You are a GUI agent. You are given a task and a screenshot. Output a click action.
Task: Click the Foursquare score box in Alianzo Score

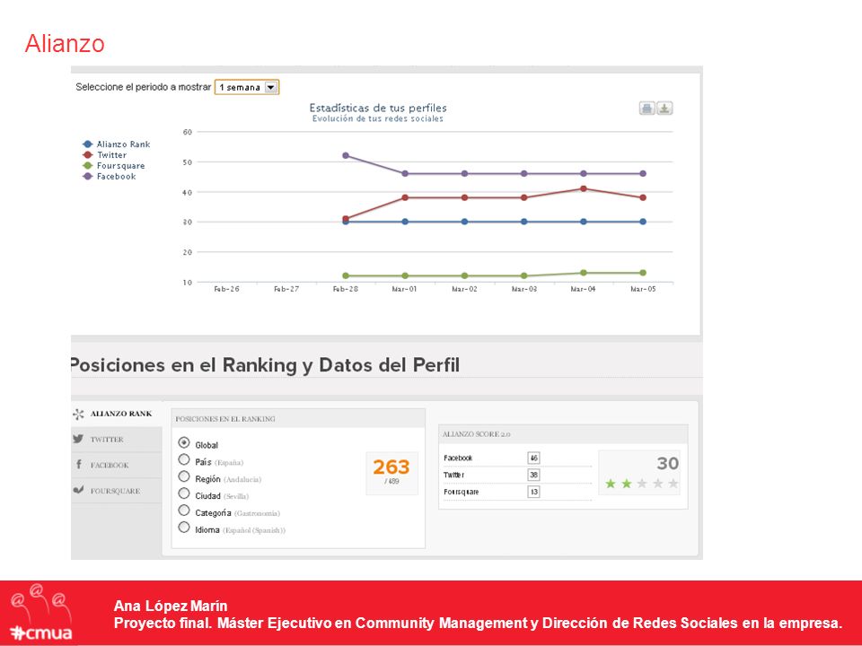pyautogui.click(x=533, y=492)
